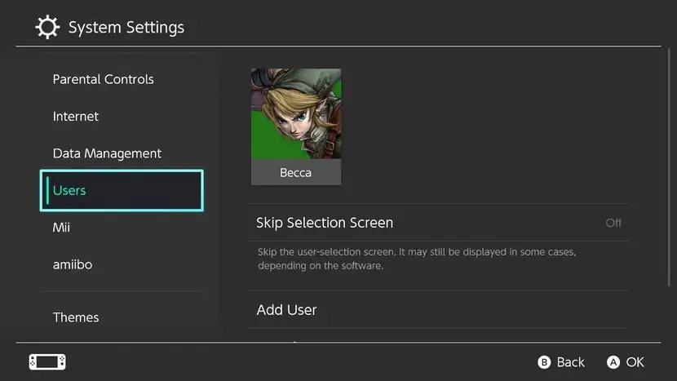This screenshot has width=677, height=381.
Task: Select the Becca user name label
Action: (295, 173)
